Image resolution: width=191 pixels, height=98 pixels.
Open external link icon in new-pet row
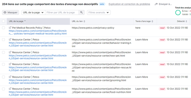(10, 52)
